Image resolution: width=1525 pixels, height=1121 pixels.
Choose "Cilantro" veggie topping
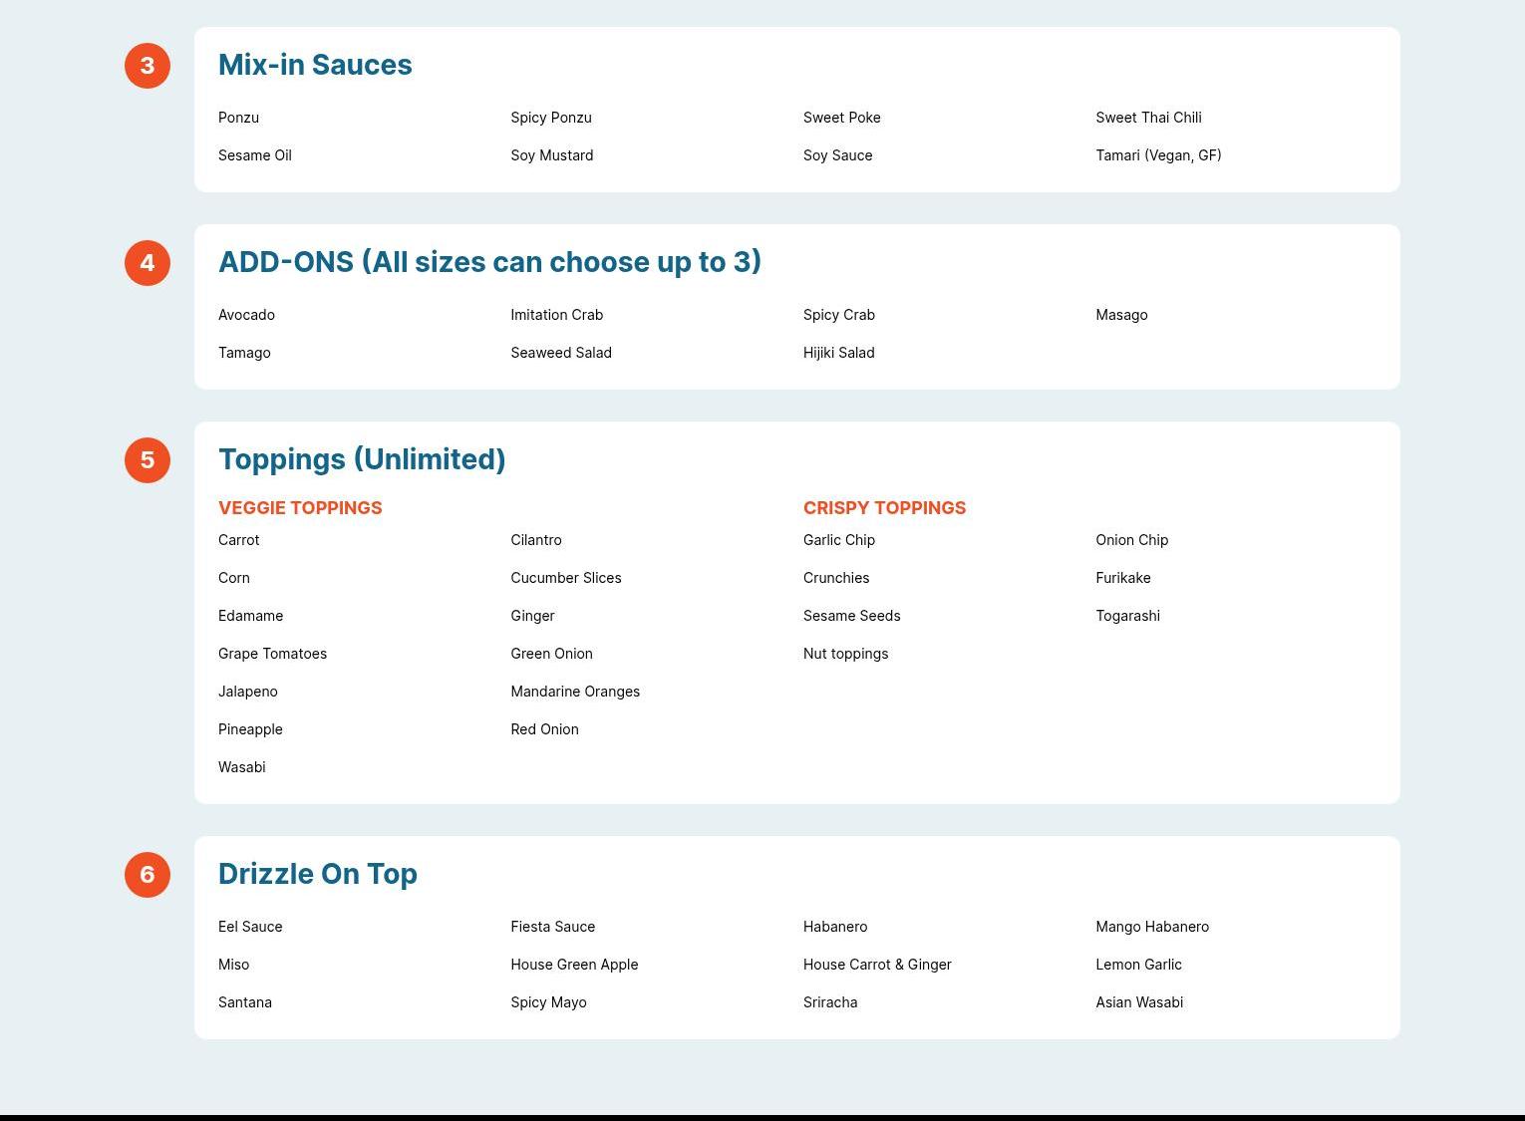(x=536, y=540)
